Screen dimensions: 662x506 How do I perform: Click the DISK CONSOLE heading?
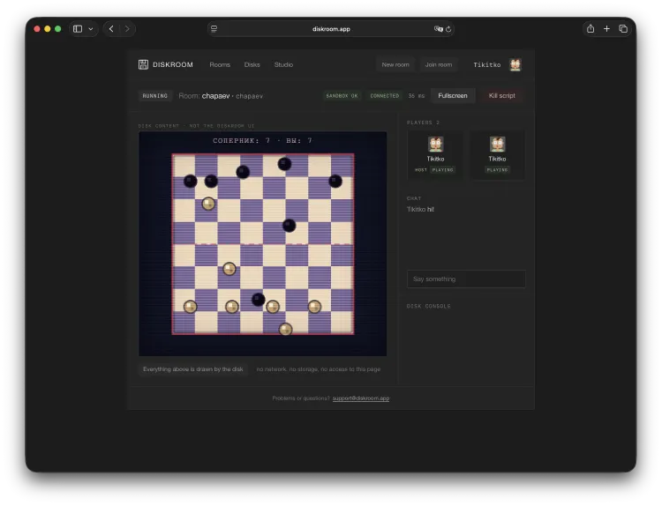[x=428, y=306]
